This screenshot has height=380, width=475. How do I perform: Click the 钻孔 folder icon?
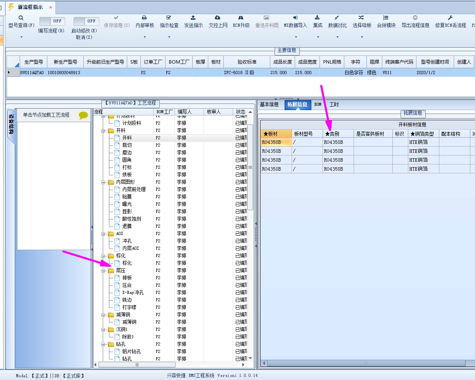[111, 344]
